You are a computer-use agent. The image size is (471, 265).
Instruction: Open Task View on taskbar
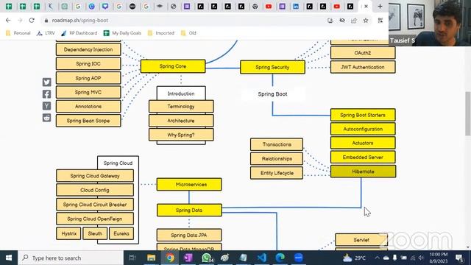pyautogui.click(x=132, y=258)
